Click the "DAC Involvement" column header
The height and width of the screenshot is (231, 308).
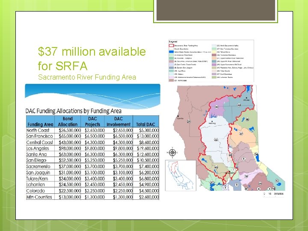tap(118, 121)
